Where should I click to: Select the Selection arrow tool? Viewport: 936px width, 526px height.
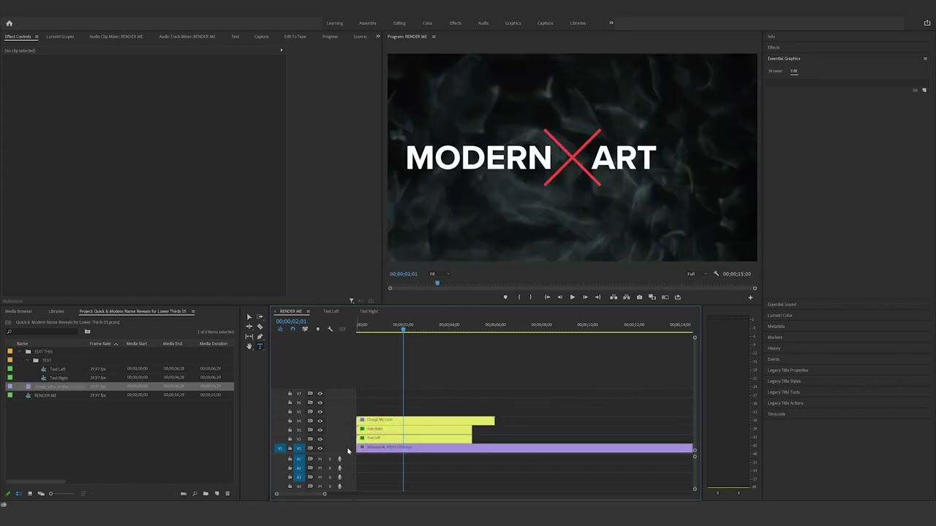click(249, 317)
